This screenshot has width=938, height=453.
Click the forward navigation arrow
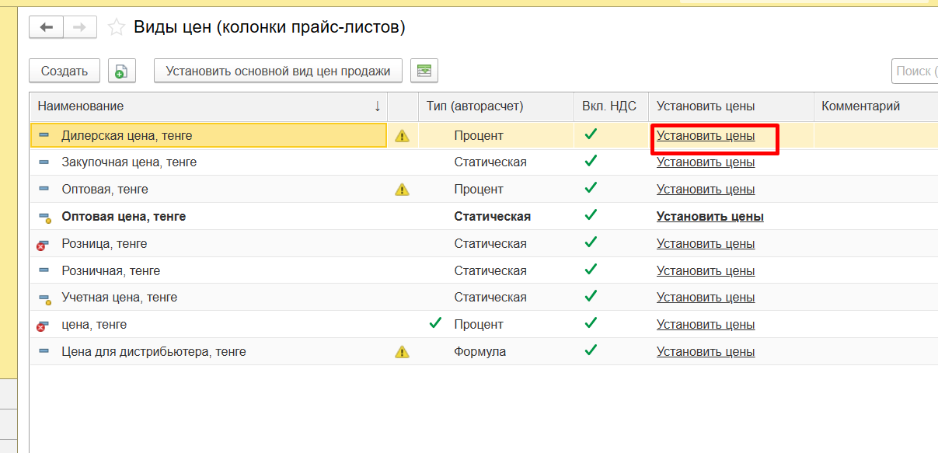pos(79,27)
